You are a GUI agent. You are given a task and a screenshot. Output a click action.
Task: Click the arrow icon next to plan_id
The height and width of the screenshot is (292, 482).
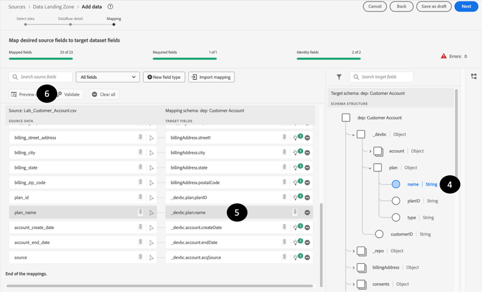pos(151,198)
